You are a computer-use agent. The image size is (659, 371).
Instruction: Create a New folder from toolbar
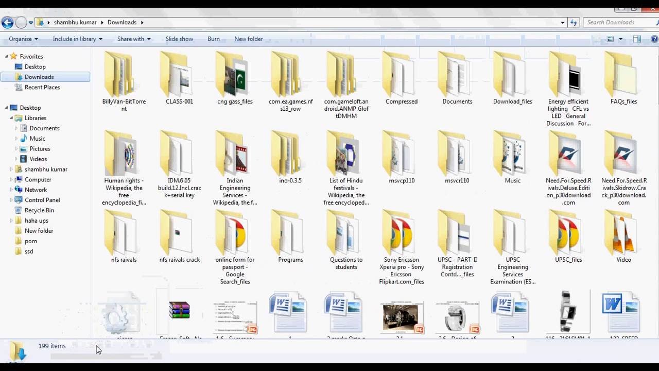(x=249, y=39)
